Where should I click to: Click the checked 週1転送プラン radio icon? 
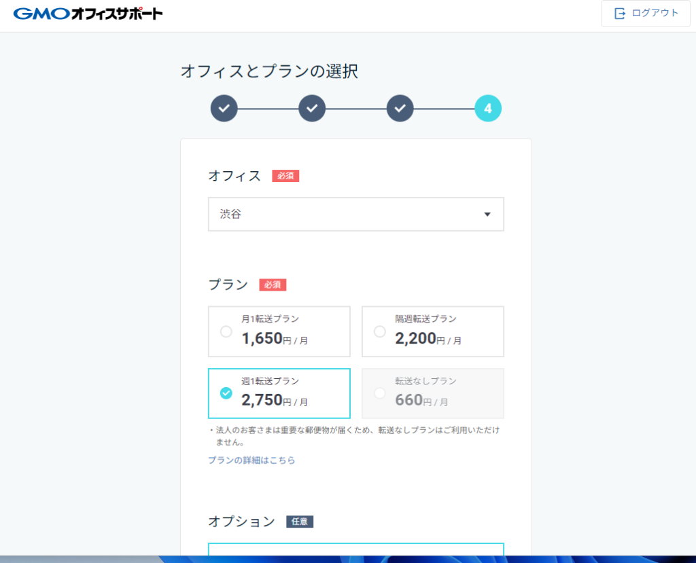tap(226, 393)
